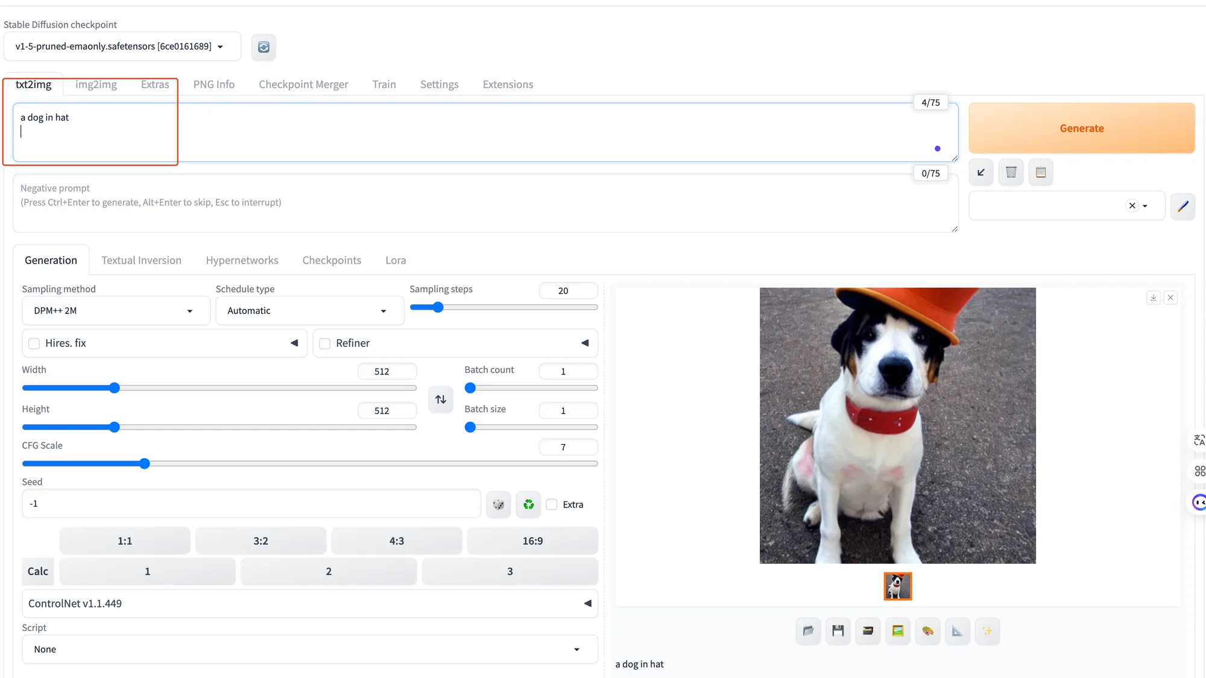The height and width of the screenshot is (678, 1206).
Task: Click the Width slider handle
Action: point(115,388)
